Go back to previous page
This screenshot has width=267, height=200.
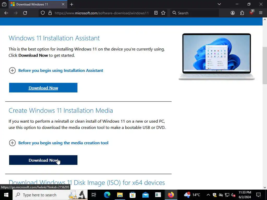coord(6,13)
